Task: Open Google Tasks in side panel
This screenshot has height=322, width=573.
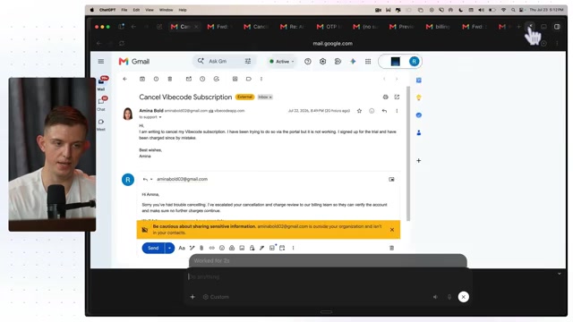Action: (419, 115)
